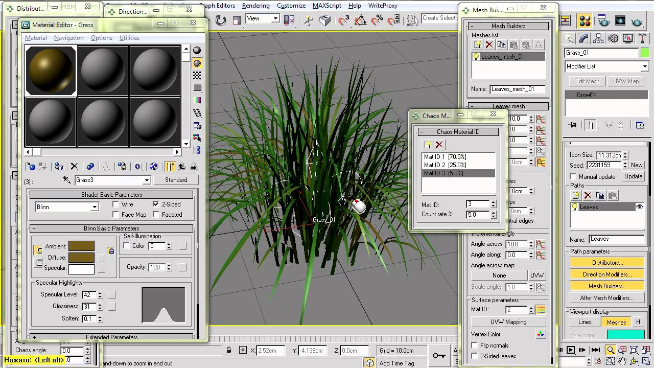The width and height of the screenshot is (654, 368).
Task: Click the Diffuse color swatch
Action: pos(81,258)
